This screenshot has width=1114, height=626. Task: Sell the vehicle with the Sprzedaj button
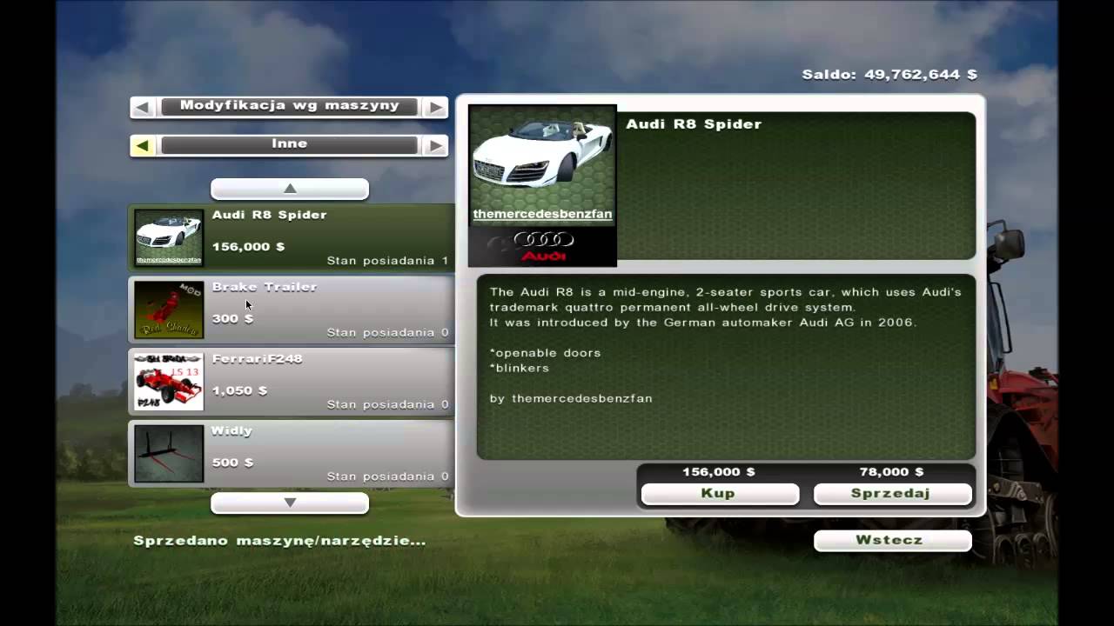tap(892, 494)
